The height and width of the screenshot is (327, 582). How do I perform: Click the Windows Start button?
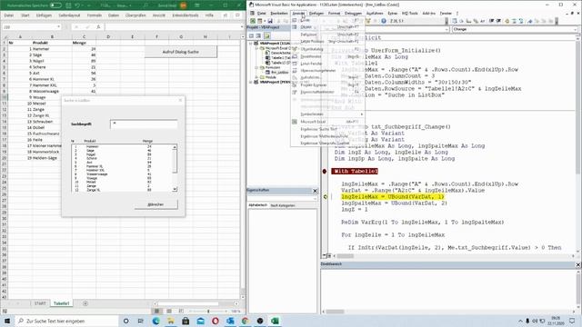coord(7,321)
